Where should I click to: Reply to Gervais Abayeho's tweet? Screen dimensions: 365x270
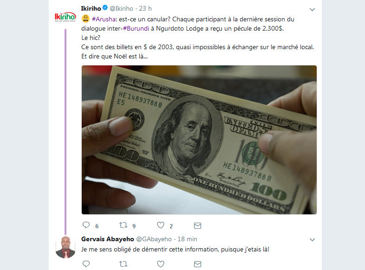pyautogui.click(x=86, y=264)
